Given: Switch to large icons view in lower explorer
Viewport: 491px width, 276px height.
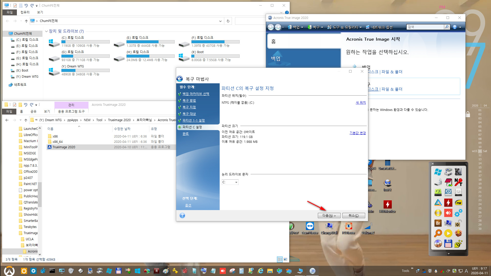Looking at the screenshot, I should point(285,259).
